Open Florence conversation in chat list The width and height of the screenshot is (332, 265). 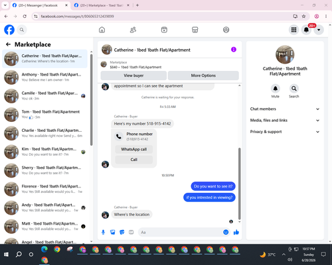pyautogui.click(x=45, y=189)
